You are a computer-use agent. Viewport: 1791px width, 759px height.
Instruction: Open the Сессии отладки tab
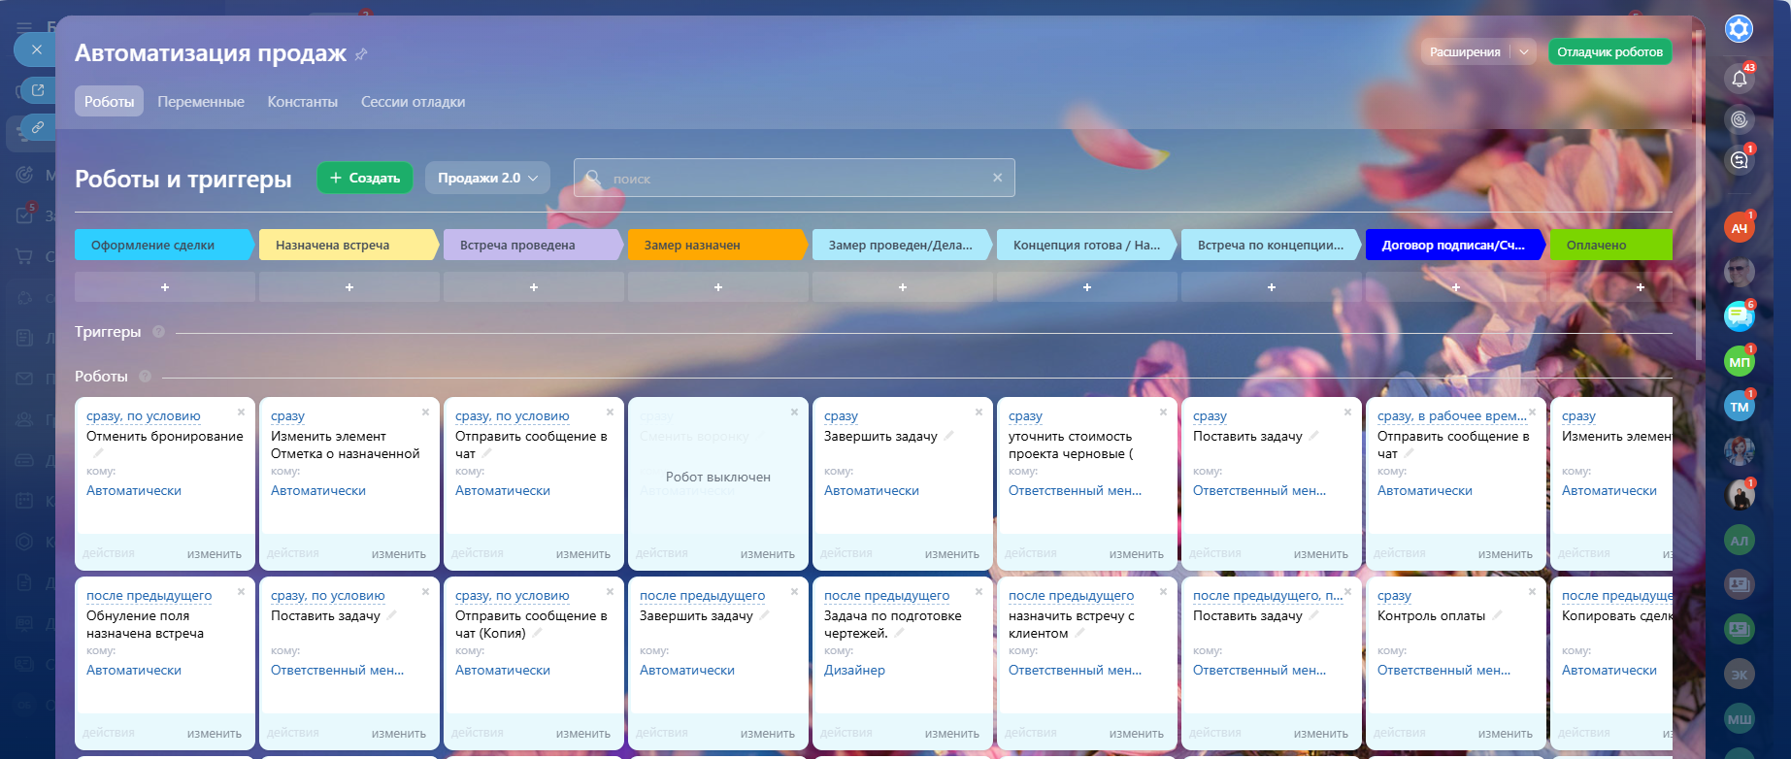[x=413, y=102]
